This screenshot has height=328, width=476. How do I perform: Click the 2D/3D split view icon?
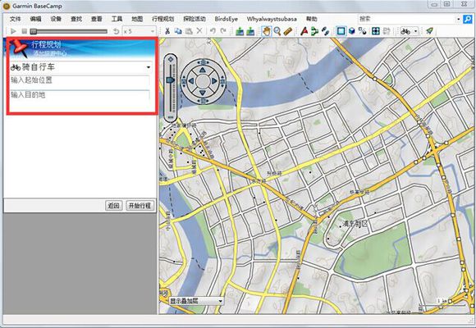[363, 31]
